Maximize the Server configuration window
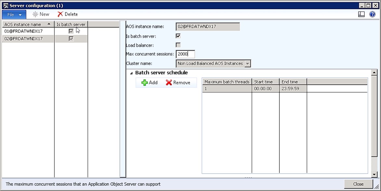The height and width of the screenshot is (191, 381). [368, 5]
